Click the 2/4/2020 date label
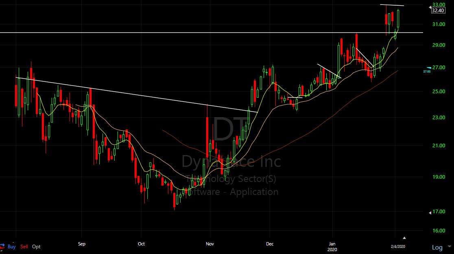This screenshot has width=454, height=254. [x=398, y=247]
